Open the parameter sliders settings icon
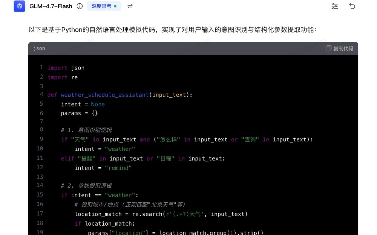The image size is (377, 235). (334, 6)
